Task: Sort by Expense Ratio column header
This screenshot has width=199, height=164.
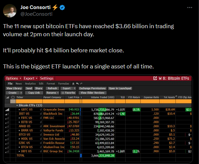Action: click(x=151, y=97)
